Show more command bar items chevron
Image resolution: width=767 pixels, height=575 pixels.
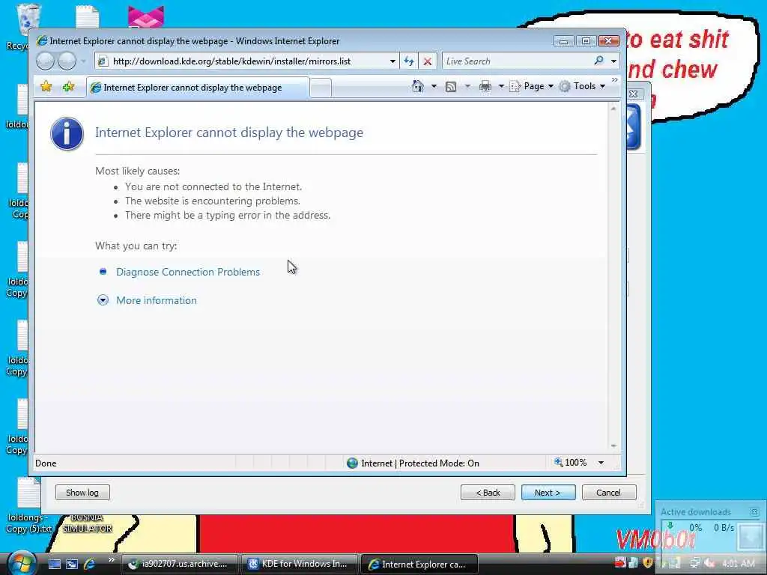coord(615,79)
